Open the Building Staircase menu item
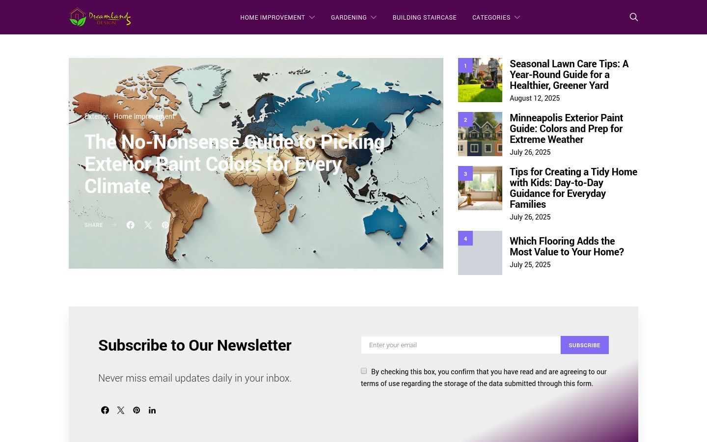707x442 pixels. (x=425, y=17)
